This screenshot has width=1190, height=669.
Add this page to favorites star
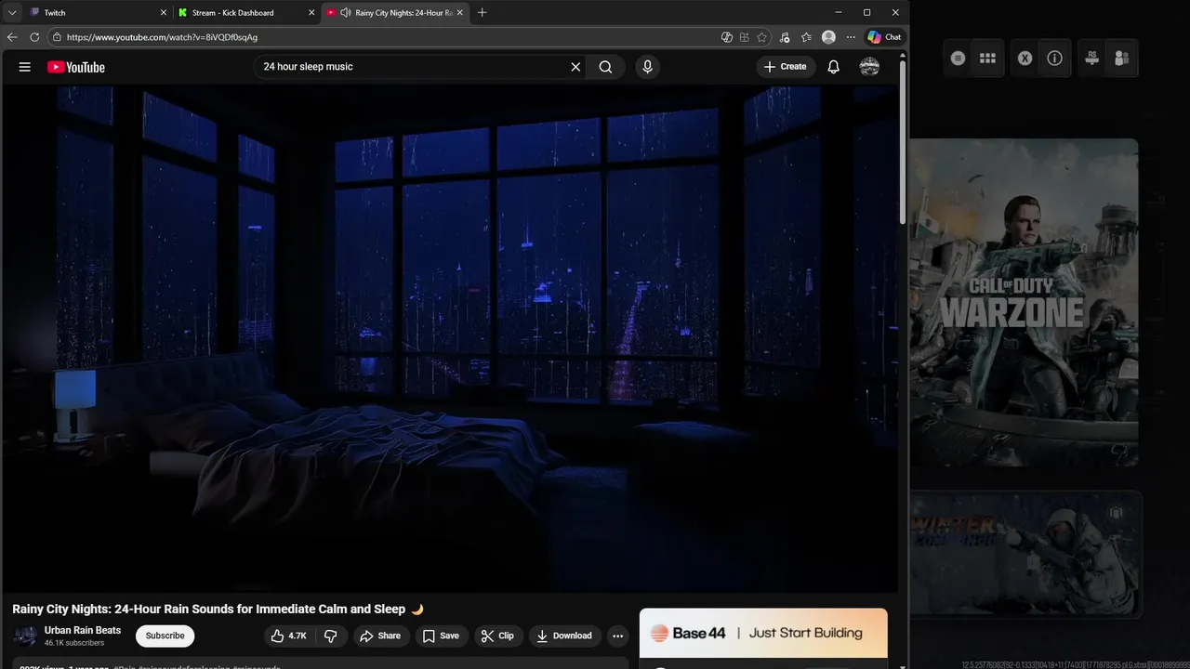(762, 37)
